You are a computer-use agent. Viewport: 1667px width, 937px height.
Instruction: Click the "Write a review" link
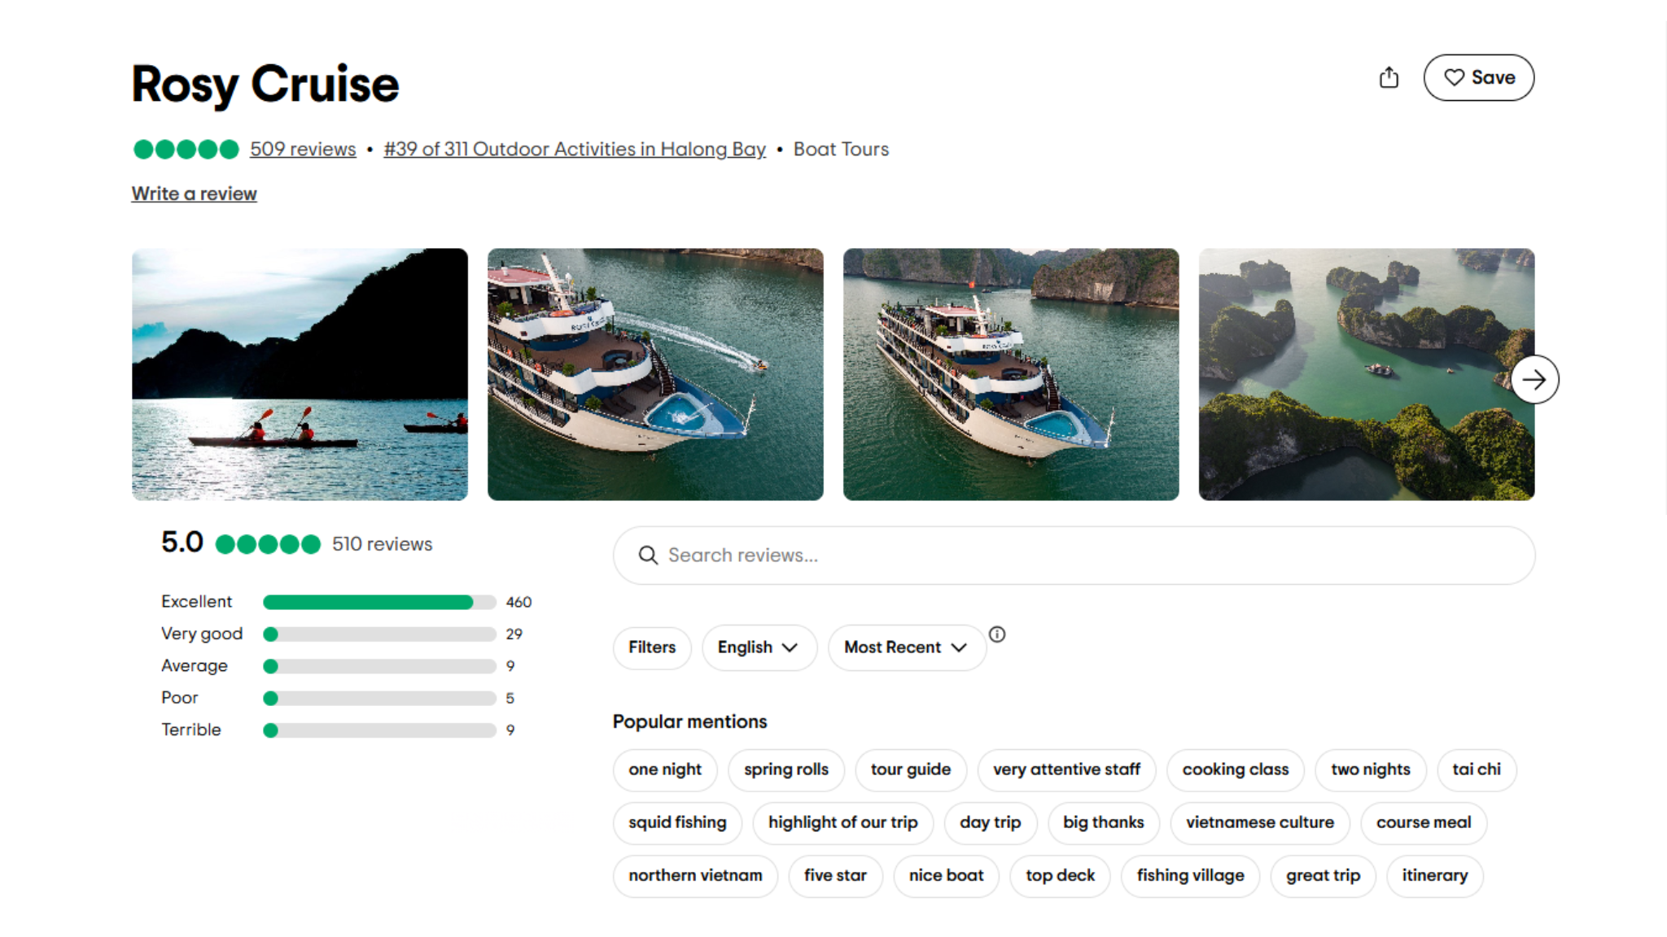pos(193,193)
